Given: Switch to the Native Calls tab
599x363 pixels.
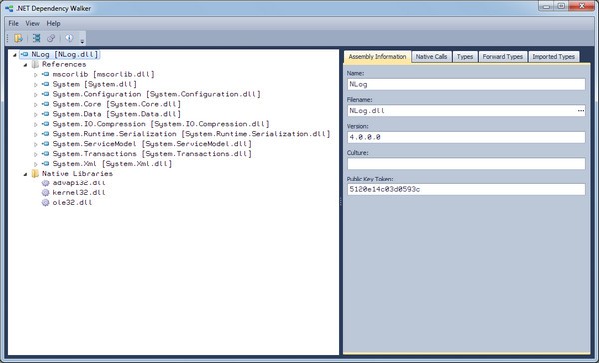Looking at the screenshot, I should coord(431,57).
